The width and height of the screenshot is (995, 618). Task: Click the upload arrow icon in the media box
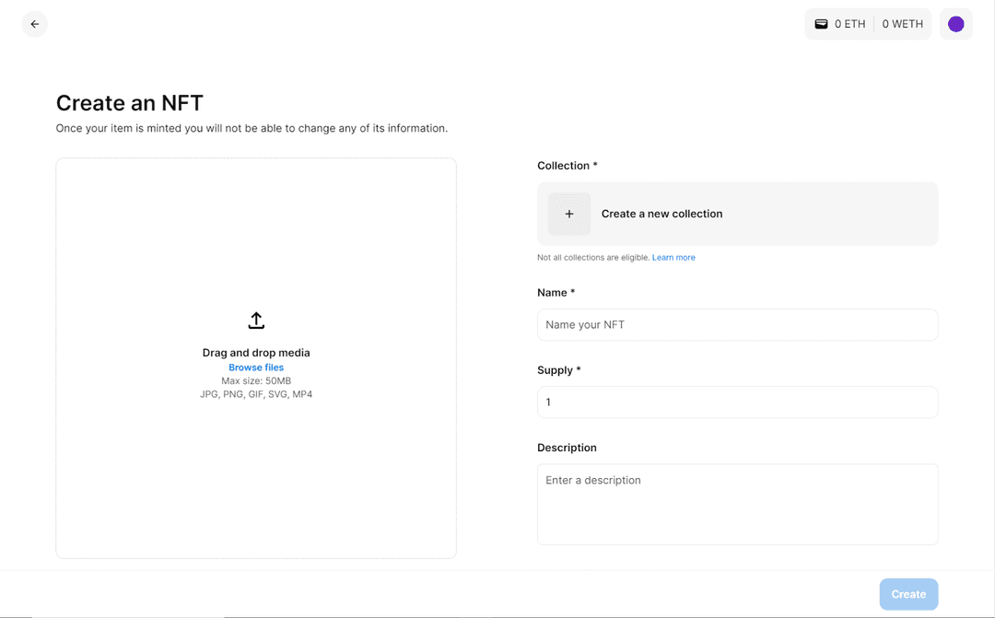click(x=255, y=321)
